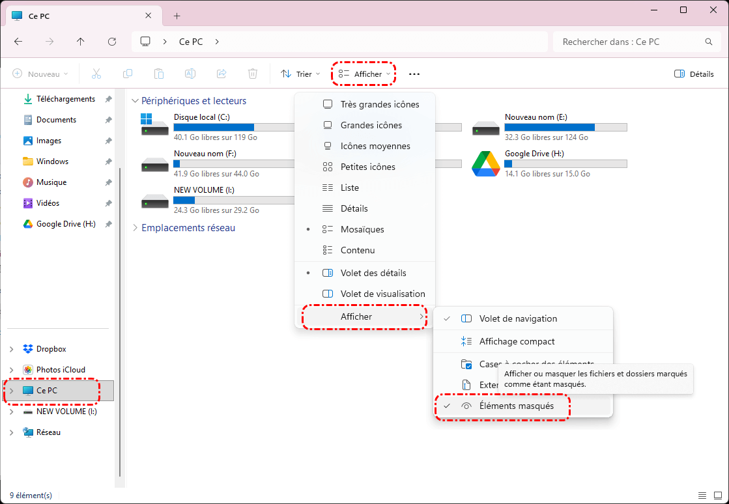Screen dimensions: 729x504
Task: Click the Nouveau button
Action: [40, 74]
